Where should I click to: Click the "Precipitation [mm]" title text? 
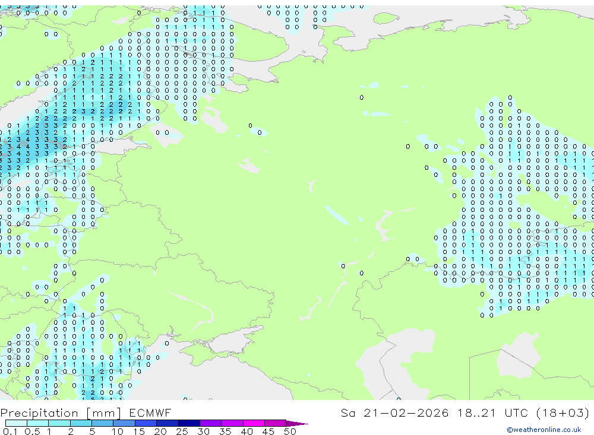[x=61, y=413]
